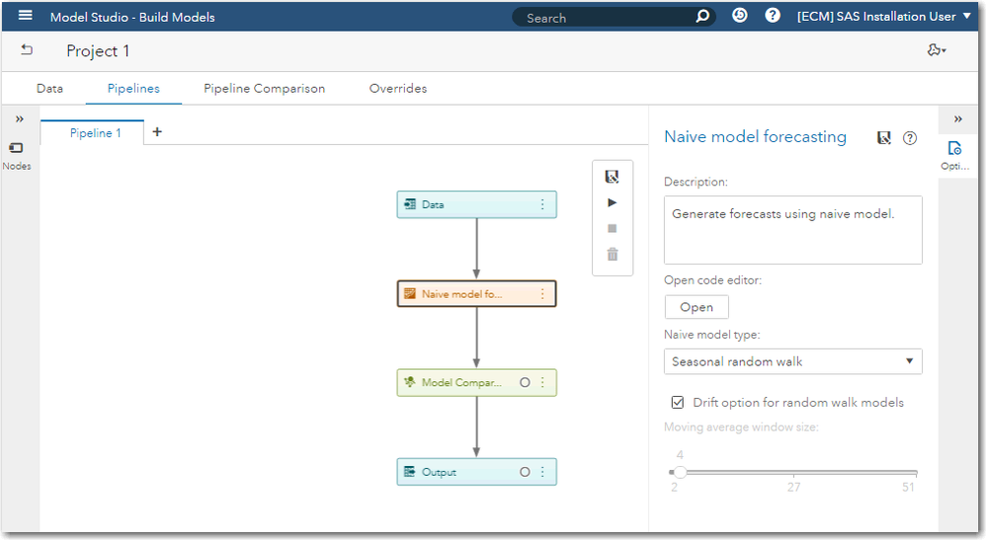Add a new pipeline with plus button

click(157, 132)
